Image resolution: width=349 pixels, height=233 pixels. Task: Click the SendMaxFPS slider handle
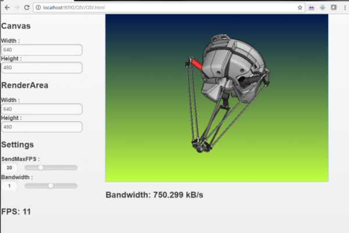pos(41,168)
